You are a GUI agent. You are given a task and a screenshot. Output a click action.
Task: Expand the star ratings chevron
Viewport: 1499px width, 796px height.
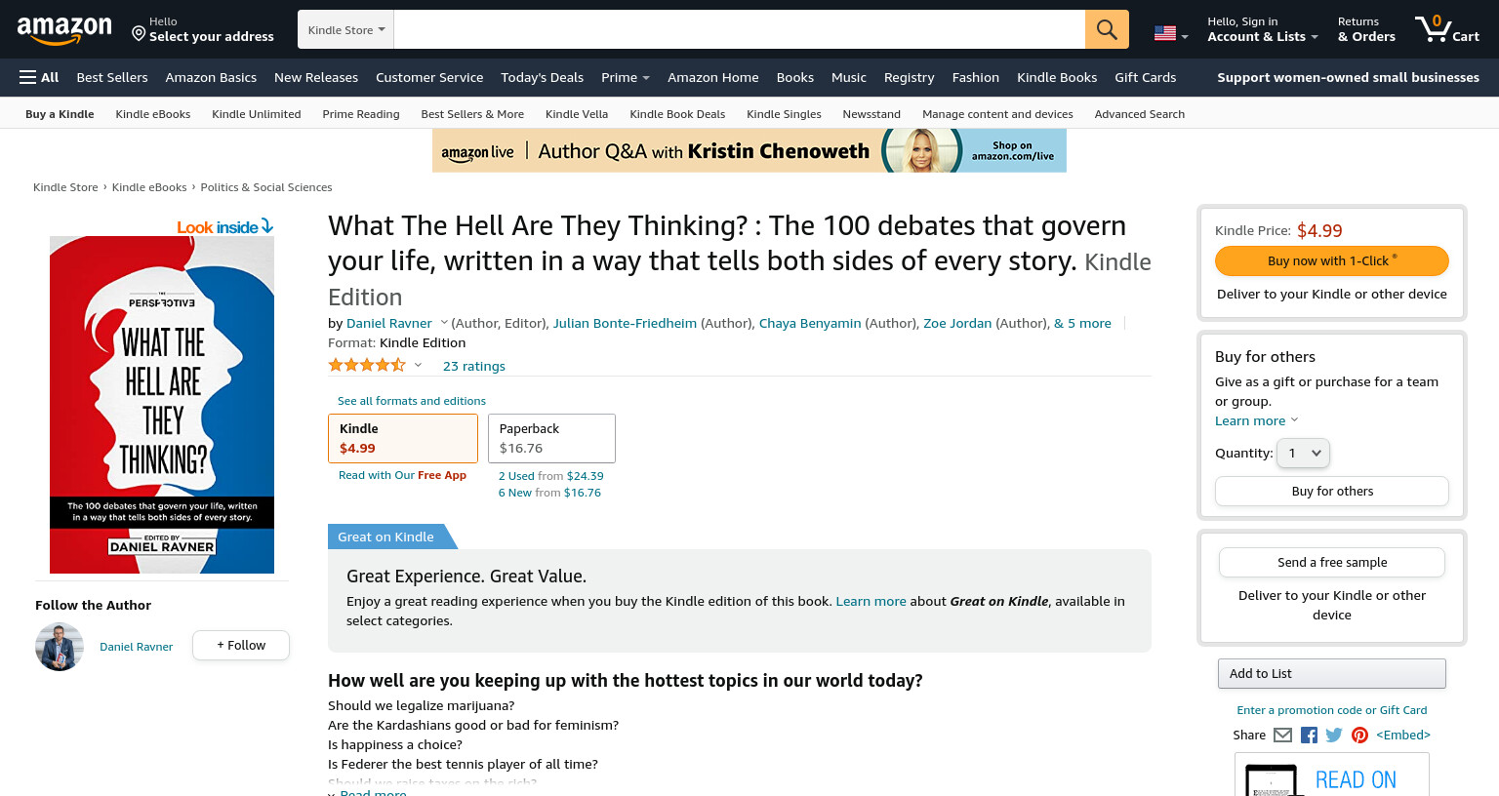coord(418,365)
